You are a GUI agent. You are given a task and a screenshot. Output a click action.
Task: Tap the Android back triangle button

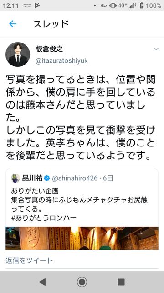42,282
